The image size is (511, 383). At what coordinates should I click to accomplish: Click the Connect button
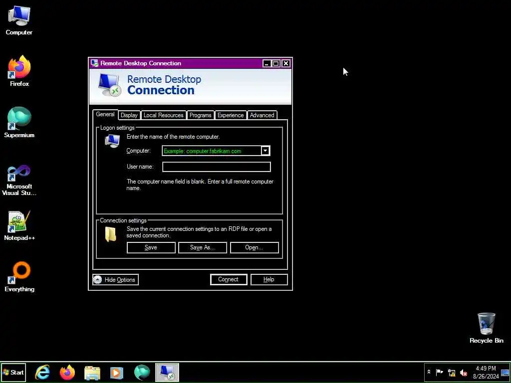(x=229, y=279)
